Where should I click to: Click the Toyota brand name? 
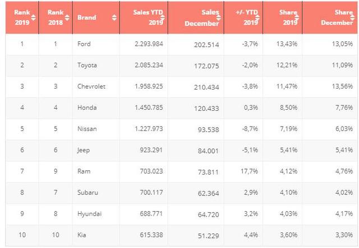tap(88, 65)
